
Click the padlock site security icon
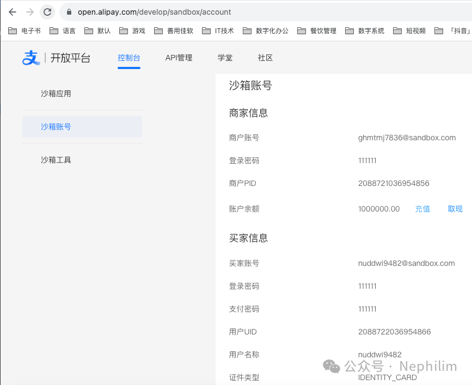point(69,12)
